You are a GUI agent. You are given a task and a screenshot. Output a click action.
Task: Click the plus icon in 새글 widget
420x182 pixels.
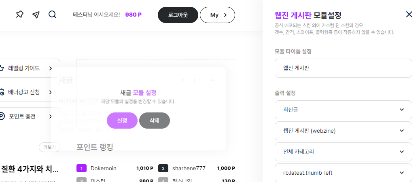click(x=213, y=80)
